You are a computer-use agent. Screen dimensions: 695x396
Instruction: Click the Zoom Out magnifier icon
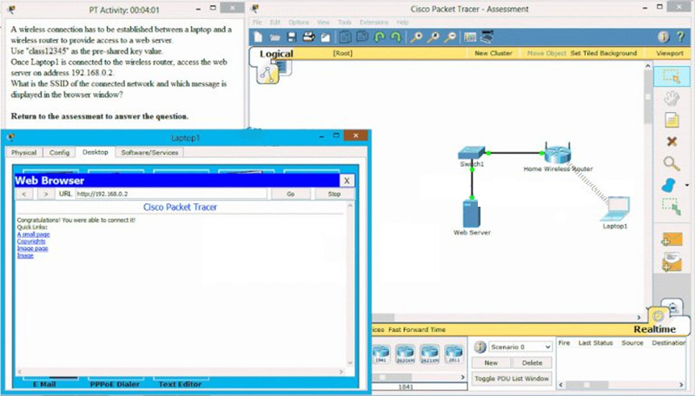(450, 37)
